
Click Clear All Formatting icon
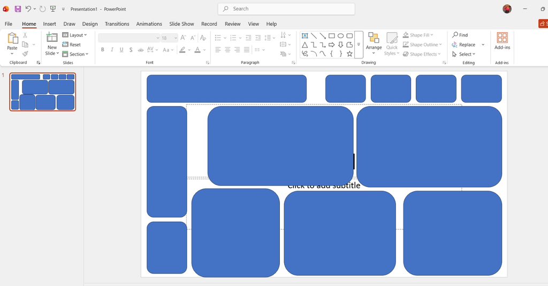(203, 38)
